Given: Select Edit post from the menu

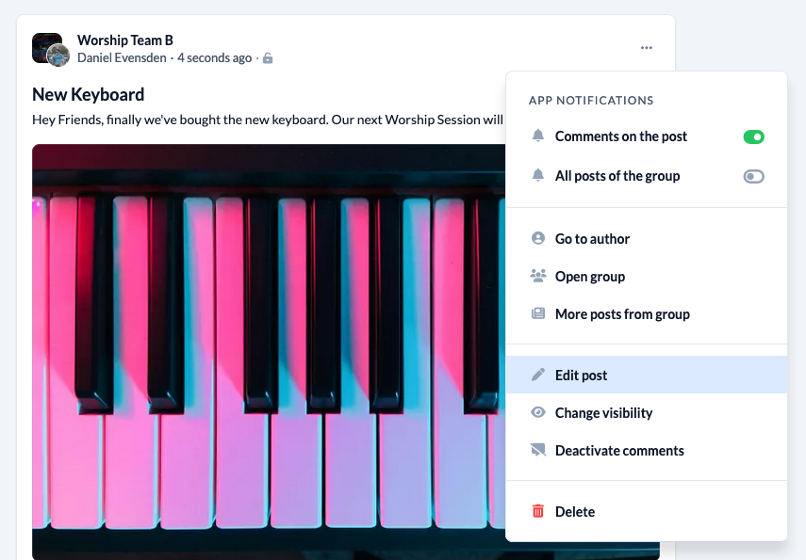Looking at the screenshot, I should point(646,375).
